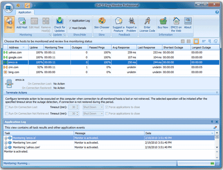
Task: Select the highlighted orange view layout icon
Action: click(x=196, y=41)
